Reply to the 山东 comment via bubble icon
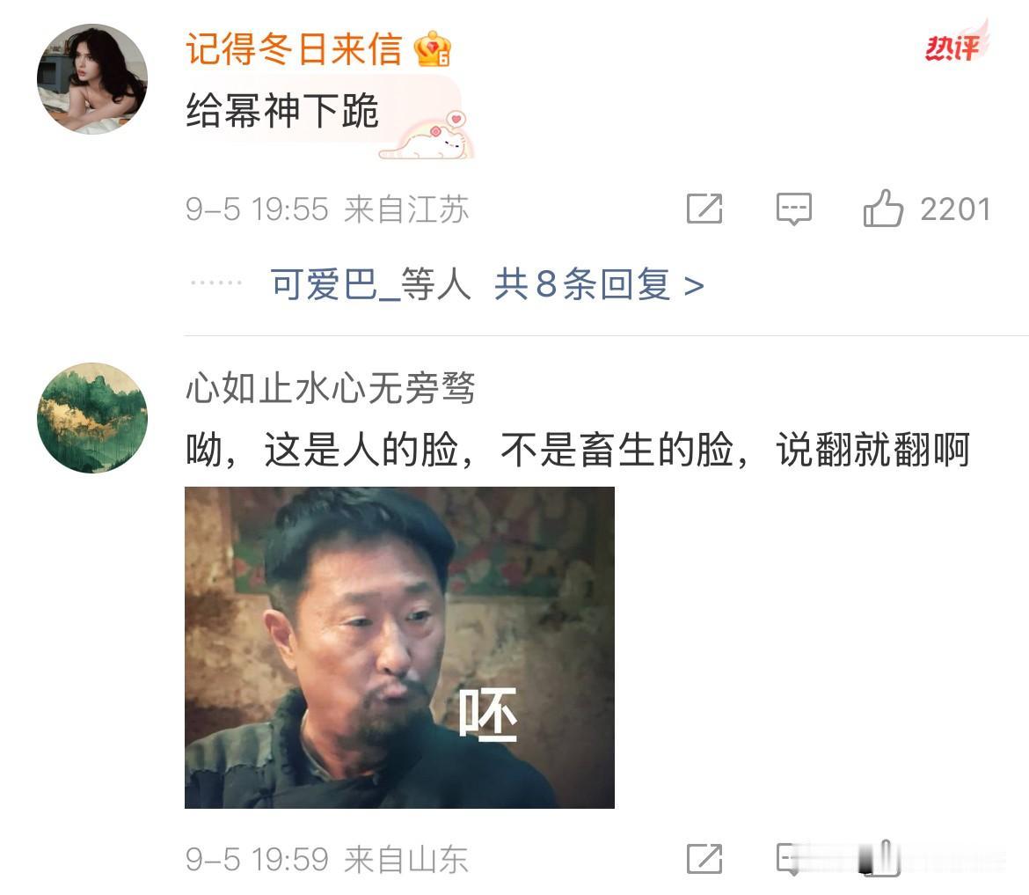 791,859
